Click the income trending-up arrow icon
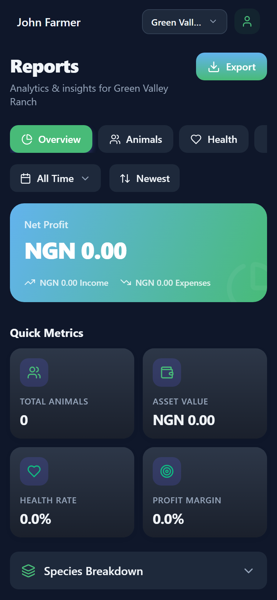 30,283
